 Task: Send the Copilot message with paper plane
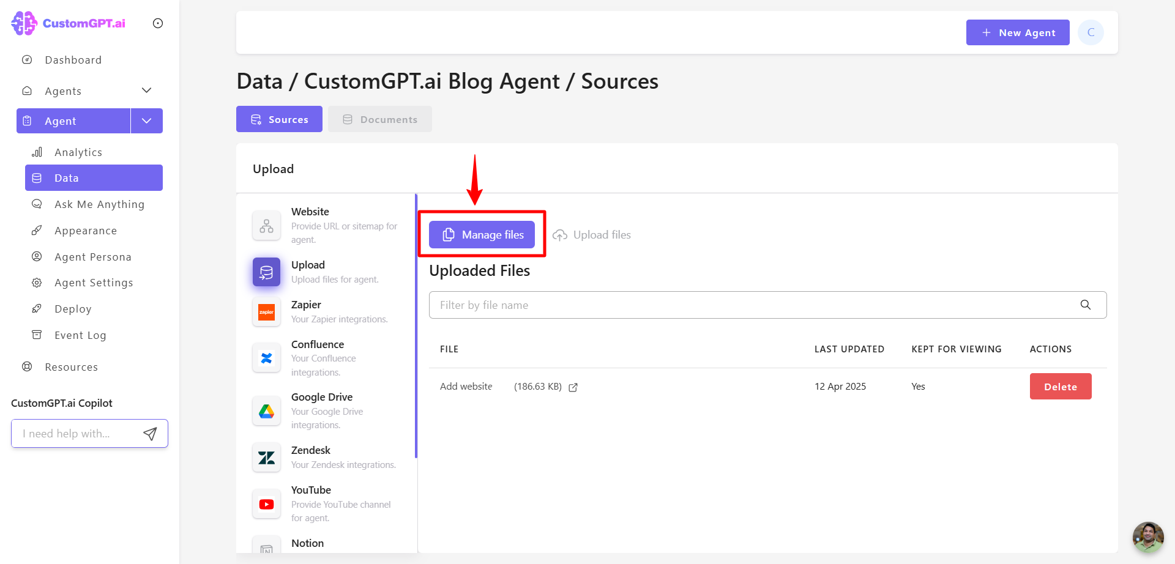tap(150, 434)
